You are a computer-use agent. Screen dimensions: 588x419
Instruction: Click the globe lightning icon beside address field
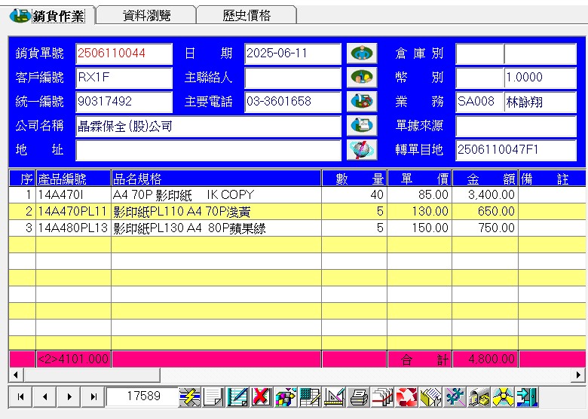[362, 149]
